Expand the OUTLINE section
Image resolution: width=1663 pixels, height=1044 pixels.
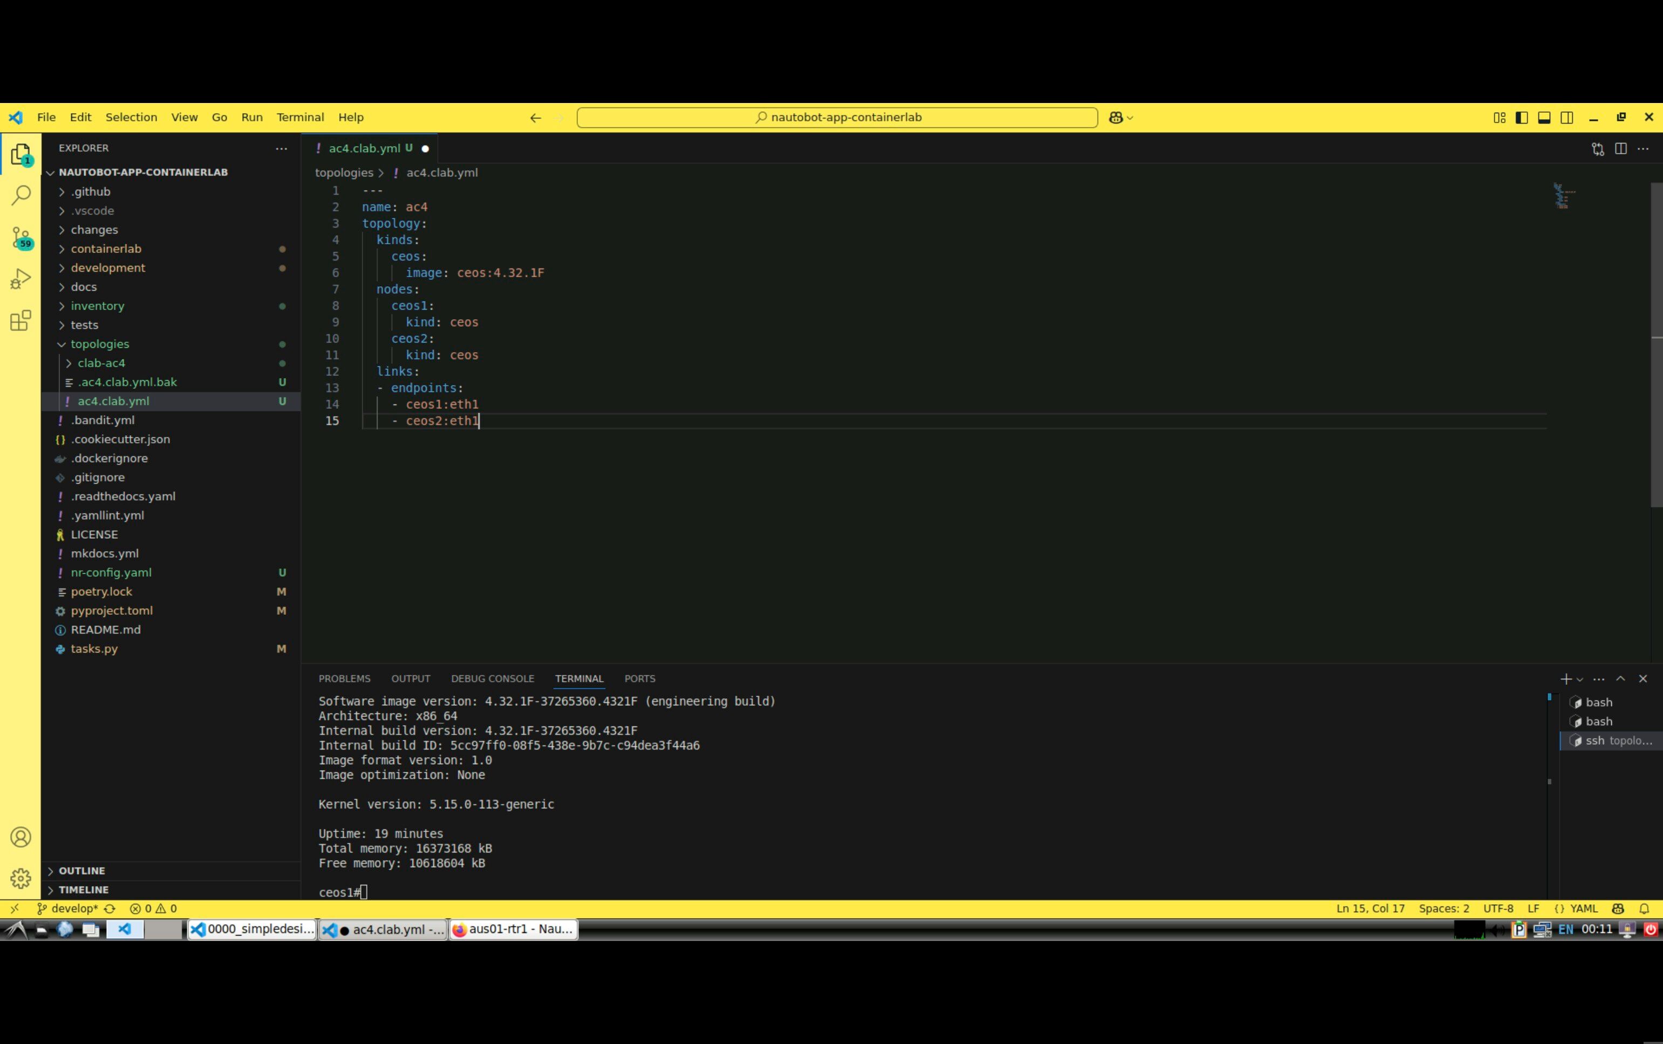(81, 871)
